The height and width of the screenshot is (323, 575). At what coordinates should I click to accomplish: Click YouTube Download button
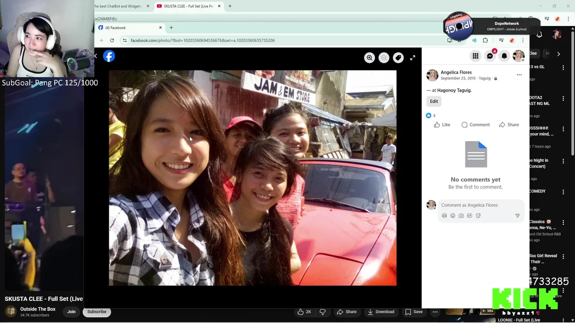380,312
